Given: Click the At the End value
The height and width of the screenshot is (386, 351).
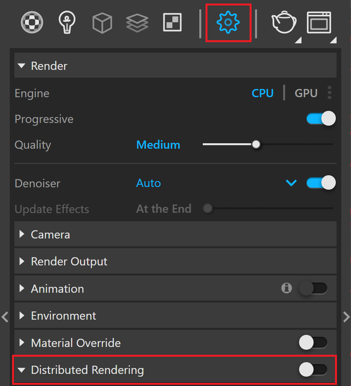Looking at the screenshot, I should 163,209.
